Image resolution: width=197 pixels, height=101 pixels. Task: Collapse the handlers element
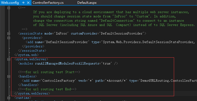[x=9, y=76]
